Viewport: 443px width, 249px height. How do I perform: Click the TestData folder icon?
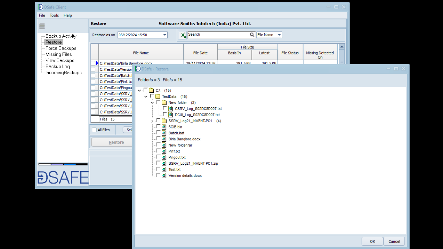click(x=158, y=97)
